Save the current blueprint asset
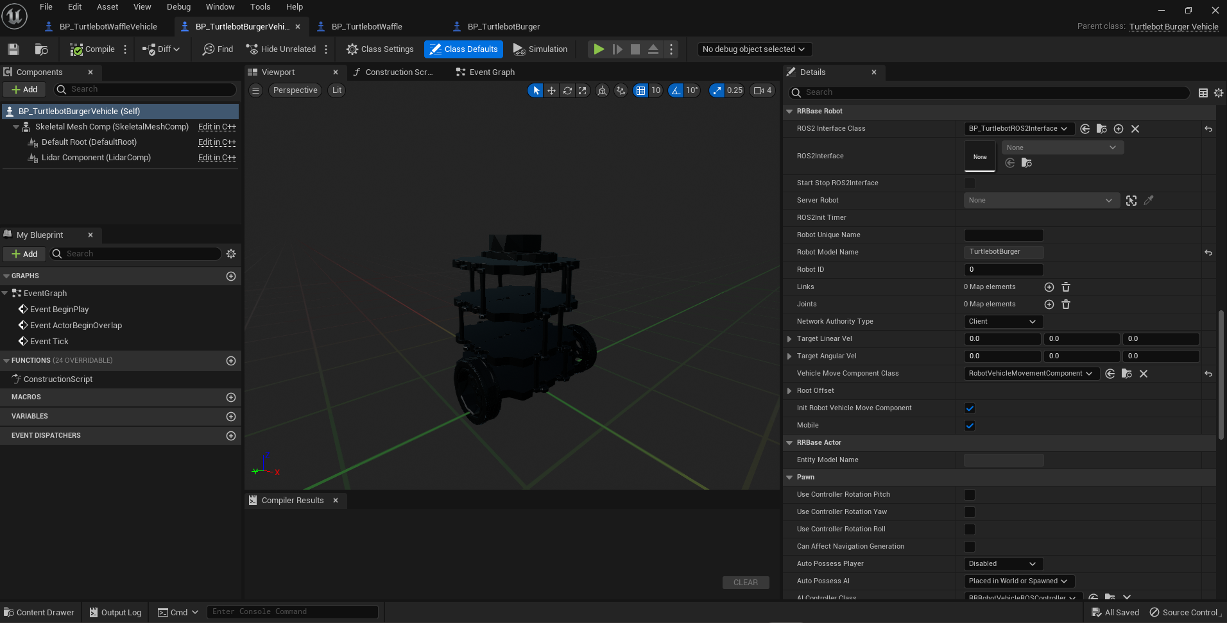This screenshot has height=623, width=1227. 13,49
